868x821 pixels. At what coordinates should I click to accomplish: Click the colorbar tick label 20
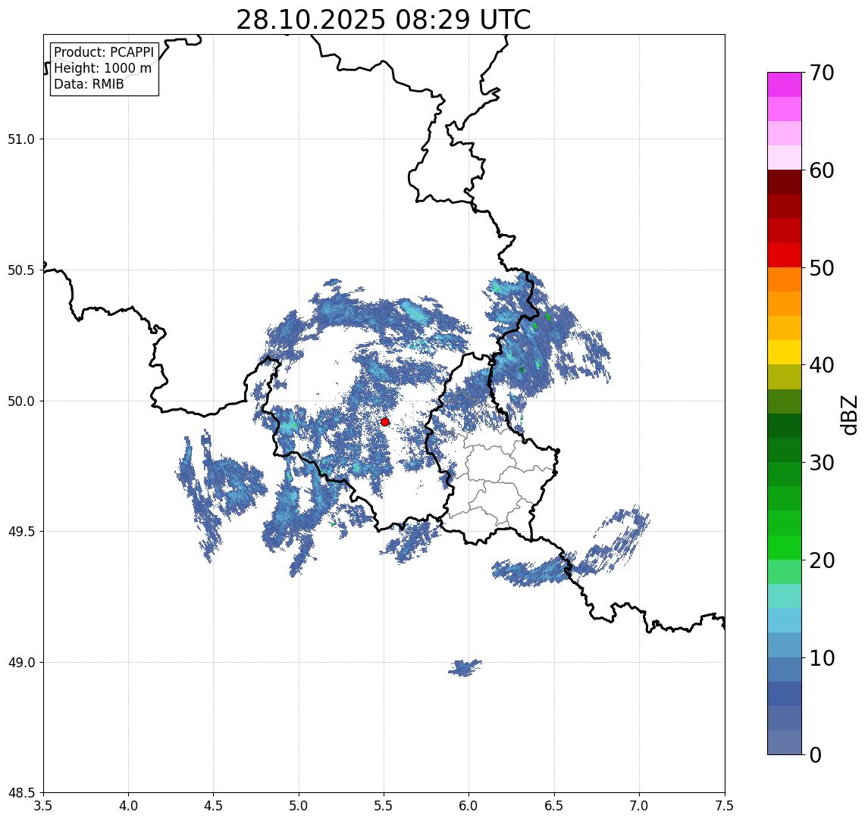(x=822, y=560)
